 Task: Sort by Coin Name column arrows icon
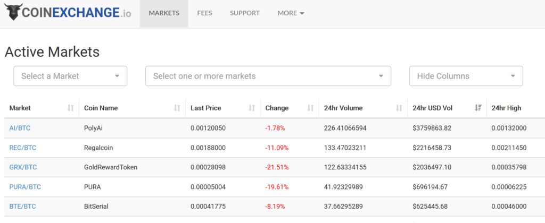(x=177, y=108)
